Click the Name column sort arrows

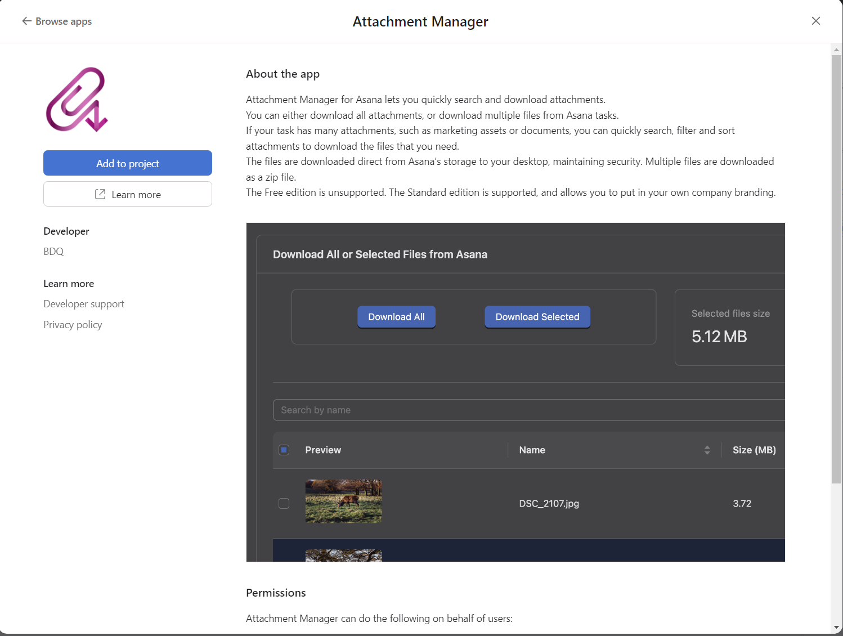tap(707, 450)
